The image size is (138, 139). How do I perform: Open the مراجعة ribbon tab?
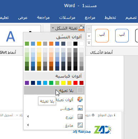click(x=43, y=17)
